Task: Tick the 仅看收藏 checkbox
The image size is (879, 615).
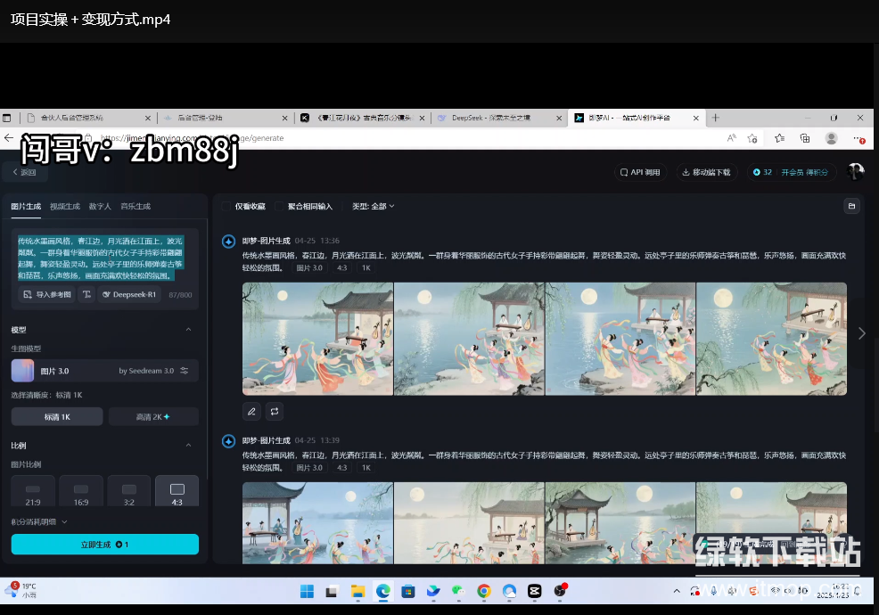Action: 226,206
